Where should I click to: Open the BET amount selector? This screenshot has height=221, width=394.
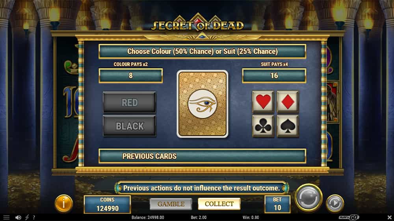[x=277, y=204]
